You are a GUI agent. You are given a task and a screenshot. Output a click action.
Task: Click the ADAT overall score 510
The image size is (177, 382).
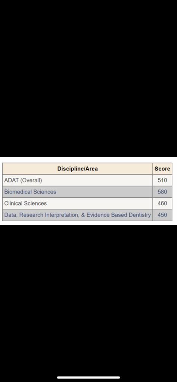pos(162,180)
